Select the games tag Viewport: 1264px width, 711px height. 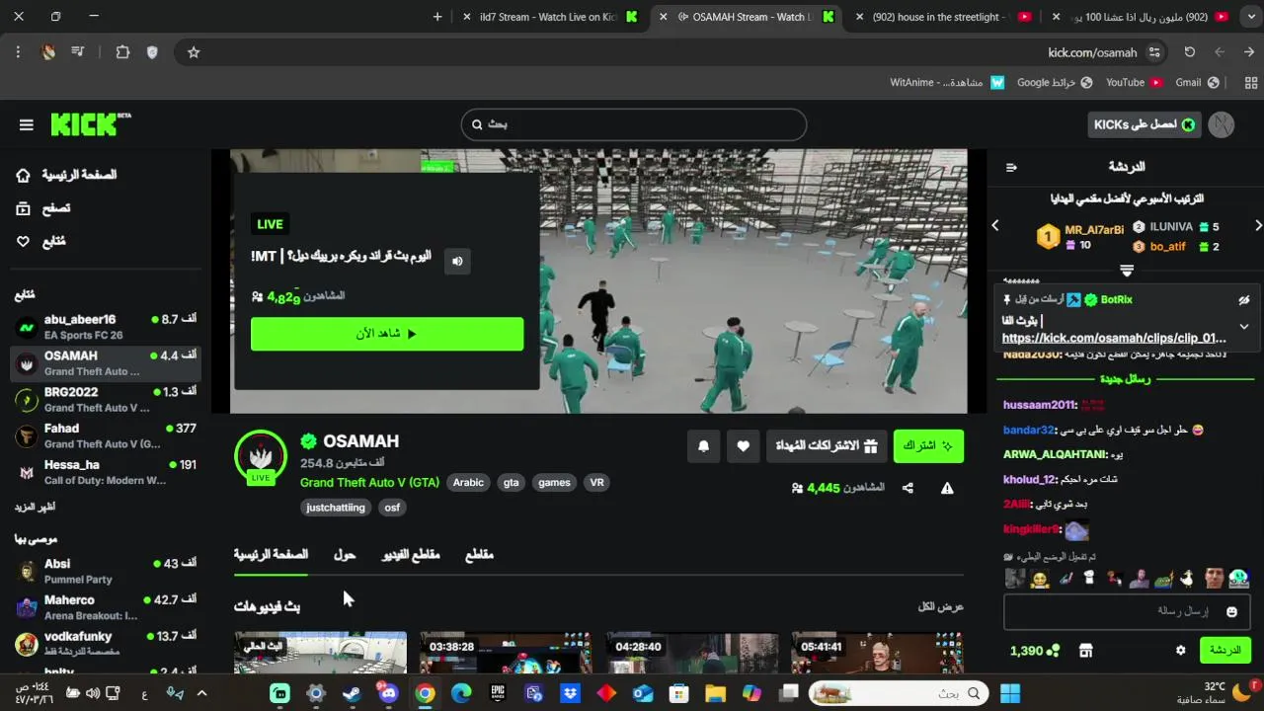(x=554, y=483)
